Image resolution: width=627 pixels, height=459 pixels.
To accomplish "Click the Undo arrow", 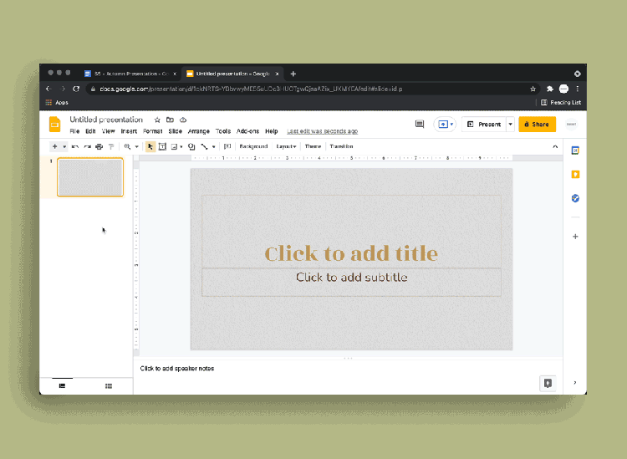I will [75, 147].
